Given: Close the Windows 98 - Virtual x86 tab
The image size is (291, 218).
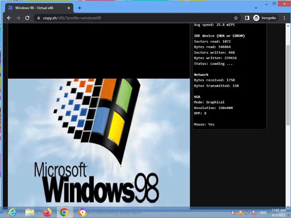Looking at the screenshot, I should point(69,8).
